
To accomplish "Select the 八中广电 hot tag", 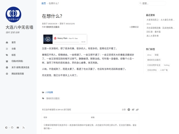I will pyautogui.click(x=164, y=70).
